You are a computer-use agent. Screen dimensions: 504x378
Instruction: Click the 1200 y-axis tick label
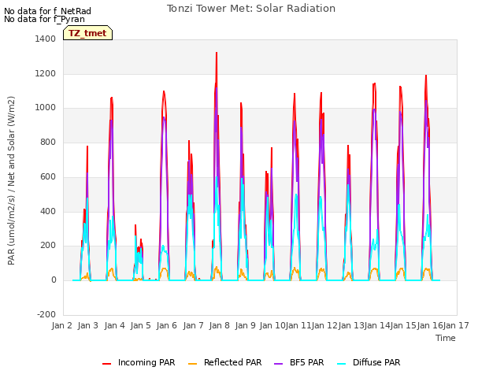click(46, 73)
